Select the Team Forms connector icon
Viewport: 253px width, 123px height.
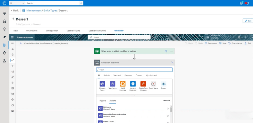(x=113, y=84)
